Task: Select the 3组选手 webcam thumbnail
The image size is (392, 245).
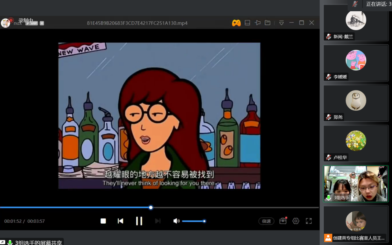Action: click(356, 184)
